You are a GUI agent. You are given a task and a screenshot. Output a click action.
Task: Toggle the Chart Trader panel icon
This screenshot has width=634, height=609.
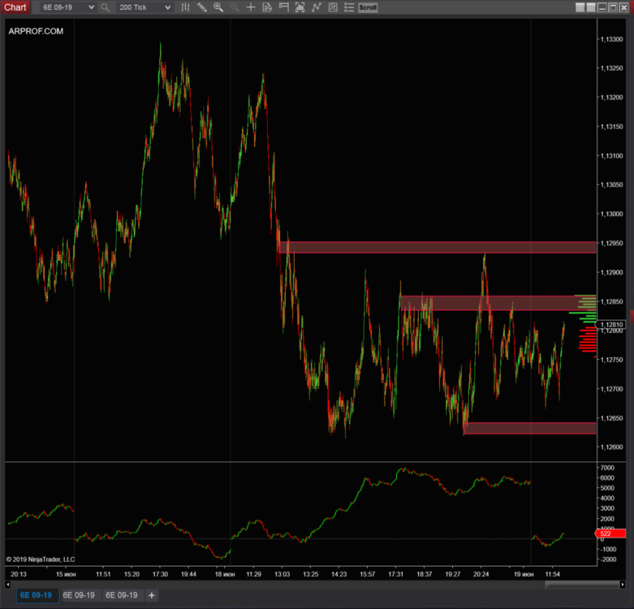(284, 7)
